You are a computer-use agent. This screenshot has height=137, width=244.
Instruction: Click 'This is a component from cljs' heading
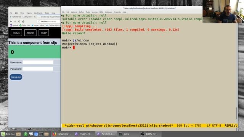[x=33, y=43]
